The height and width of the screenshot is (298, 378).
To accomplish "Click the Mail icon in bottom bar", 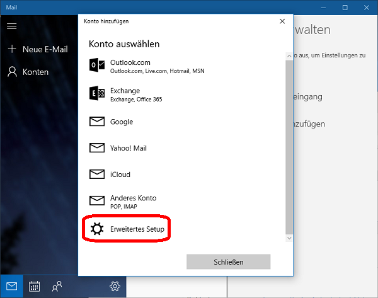I will pyautogui.click(x=12, y=286).
